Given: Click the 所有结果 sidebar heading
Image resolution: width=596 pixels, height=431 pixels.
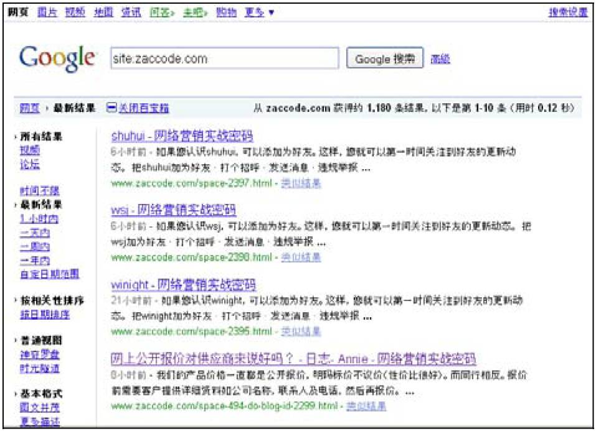Looking at the screenshot, I should 41,137.
